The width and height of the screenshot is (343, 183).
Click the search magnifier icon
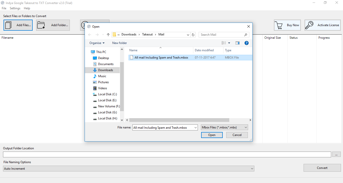point(246,35)
